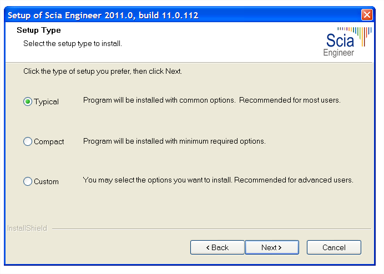Click the Scia wordmark in the logo
Image resolution: width=384 pixels, height=274 pixels.
340,40
